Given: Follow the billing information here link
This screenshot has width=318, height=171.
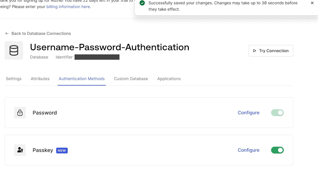Looking at the screenshot, I should [x=68, y=7].
